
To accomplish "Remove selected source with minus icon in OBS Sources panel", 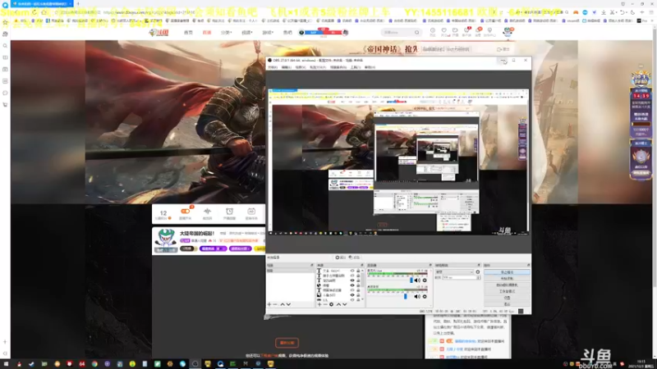I will [x=325, y=304].
